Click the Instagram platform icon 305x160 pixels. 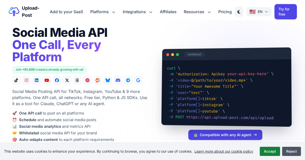pyautogui.click(x=26, y=80)
